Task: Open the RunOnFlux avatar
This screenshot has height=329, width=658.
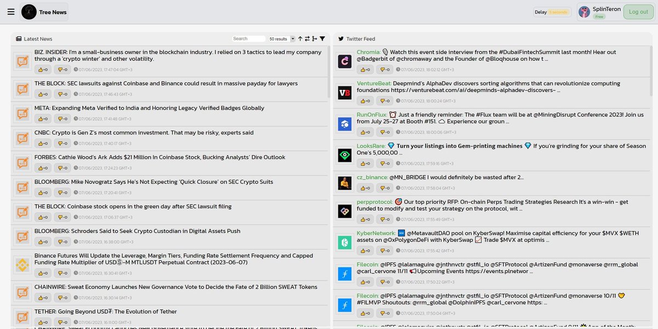Action: click(345, 124)
